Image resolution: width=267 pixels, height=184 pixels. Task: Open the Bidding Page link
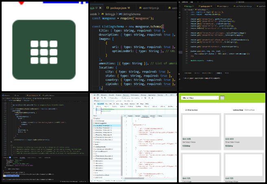249,110
